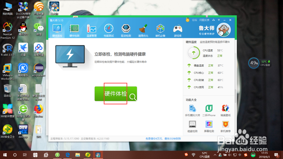Open Dr.COM宽带认证客户端 desktop icon
The width and height of the screenshot is (283, 159).
[x=23, y=10]
